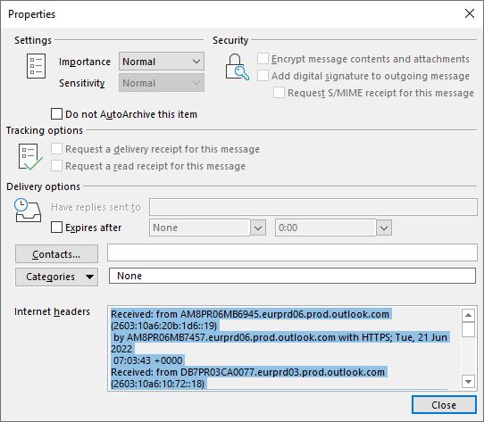Viewport: 484px width, 422px height.
Task: Click the scroll up arrow in Internet headers
Action: coord(468,315)
